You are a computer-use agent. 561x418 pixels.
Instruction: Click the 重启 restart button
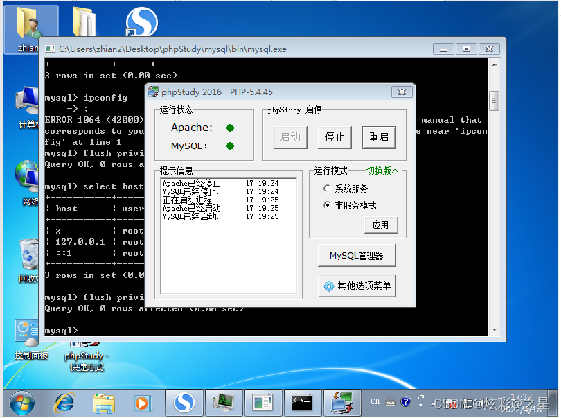click(x=379, y=137)
